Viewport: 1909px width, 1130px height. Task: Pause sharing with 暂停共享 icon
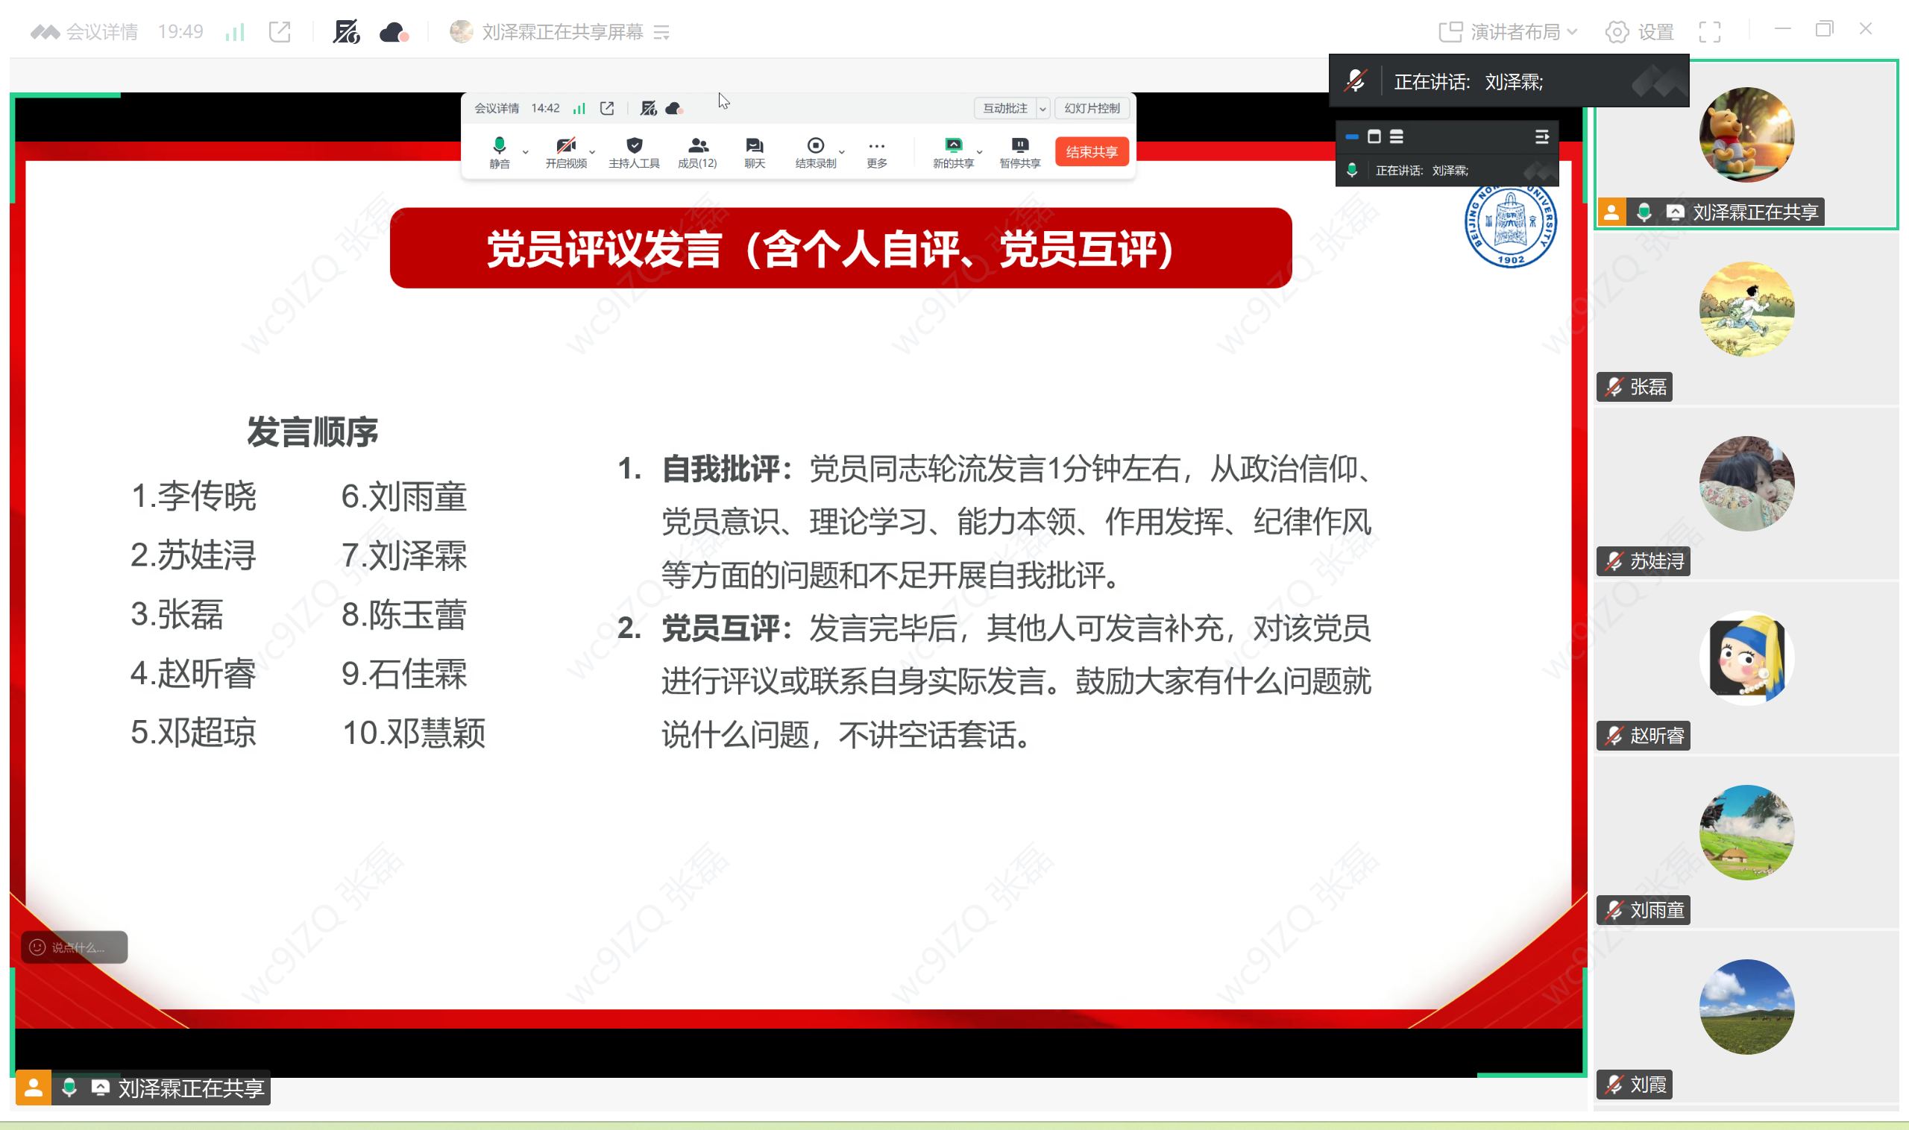click(x=1019, y=151)
